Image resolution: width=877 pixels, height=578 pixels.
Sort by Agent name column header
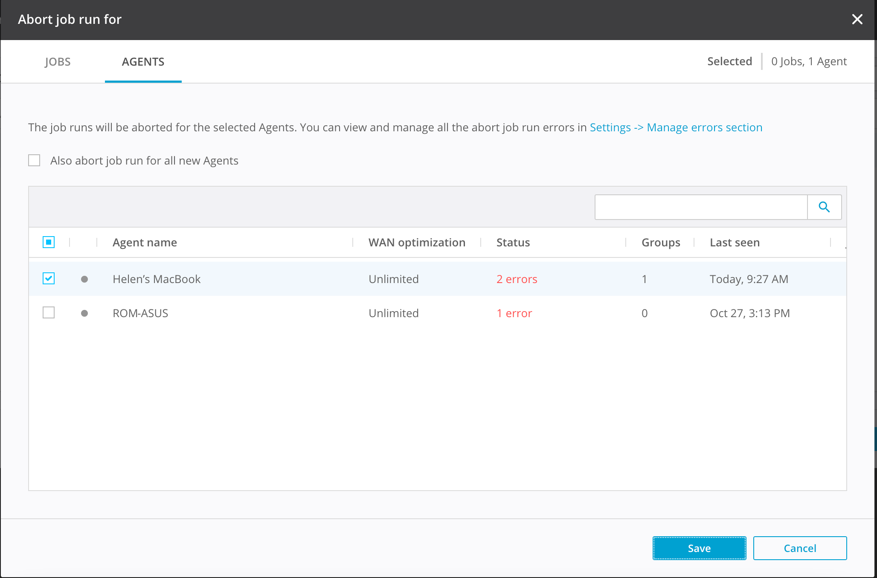[145, 243]
